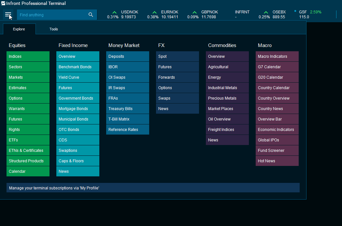Go to IR Swaps in Money Market
Image resolution: width=342 pixels, height=226 pixels.
127,88
